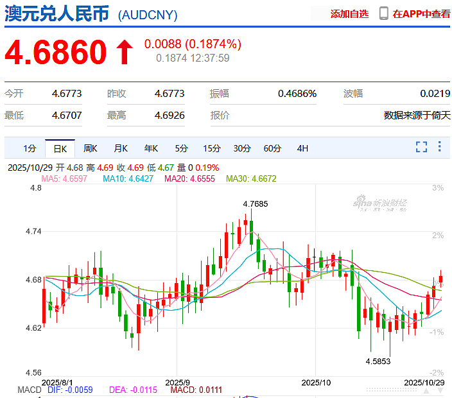The image size is (452, 398).
Task: Click the 数据来源于倚天 text
Action: [417, 116]
